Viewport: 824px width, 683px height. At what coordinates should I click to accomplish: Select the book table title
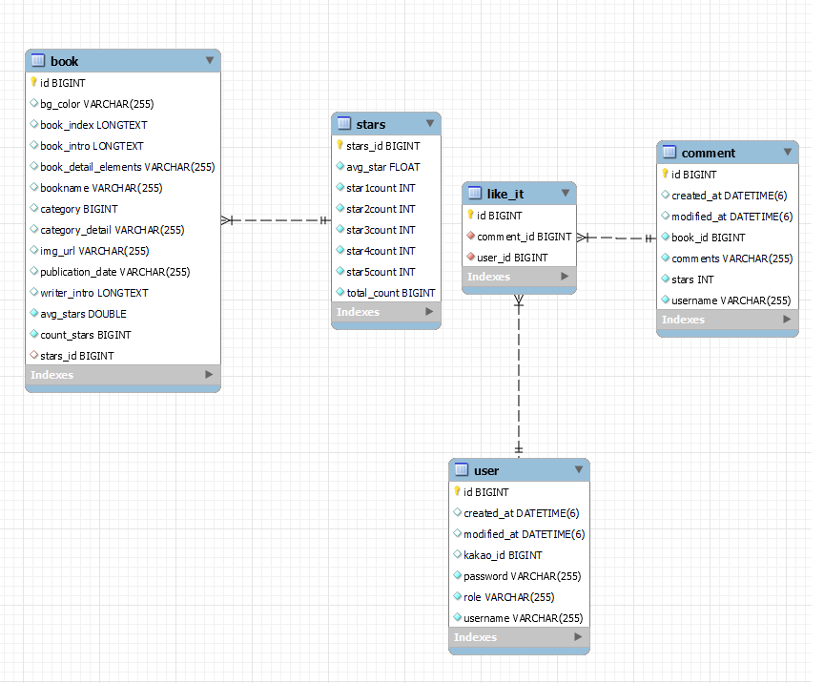point(64,61)
